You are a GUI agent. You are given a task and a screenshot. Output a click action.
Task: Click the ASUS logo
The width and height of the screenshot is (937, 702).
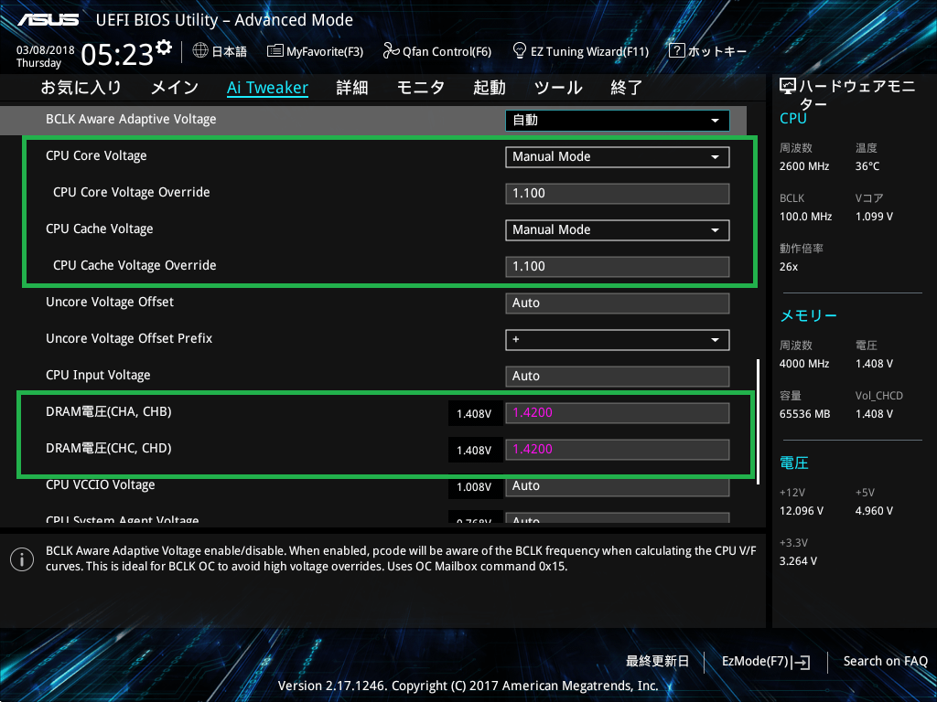click(x=48, y=20)
